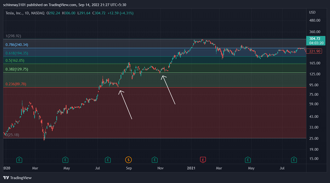Screen dimensions: 330x183
Task: Click the +12.59 (+4.31%) change value
Action: [x=120, y=13]
